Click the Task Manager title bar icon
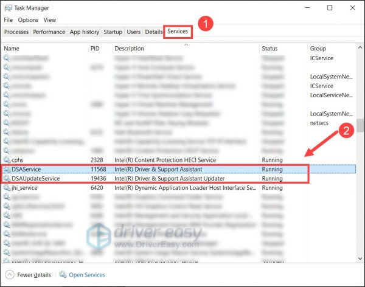Viewport: 365px width, 287px height. (x=7, y=8)
